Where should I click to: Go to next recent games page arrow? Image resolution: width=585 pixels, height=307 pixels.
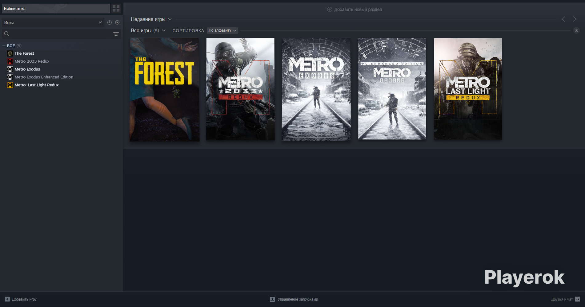tap(575, 19)
